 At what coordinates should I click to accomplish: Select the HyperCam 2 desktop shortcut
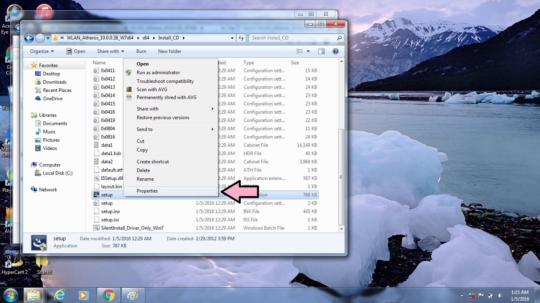click(x=15, y=262)
